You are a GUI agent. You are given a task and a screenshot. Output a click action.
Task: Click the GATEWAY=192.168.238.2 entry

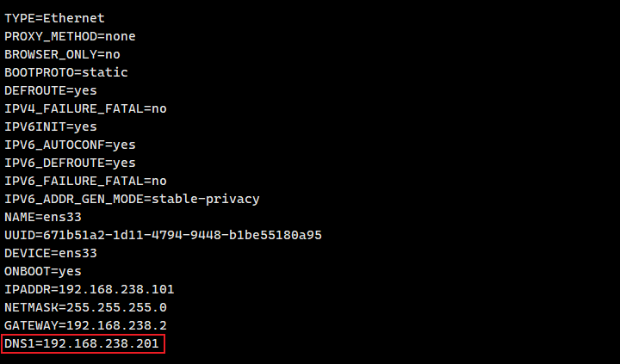85,325
